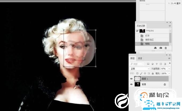The height and width of the screenshot is (111, 182).
Task: Select the 图层 1 layer name
Action: point(145,79)
